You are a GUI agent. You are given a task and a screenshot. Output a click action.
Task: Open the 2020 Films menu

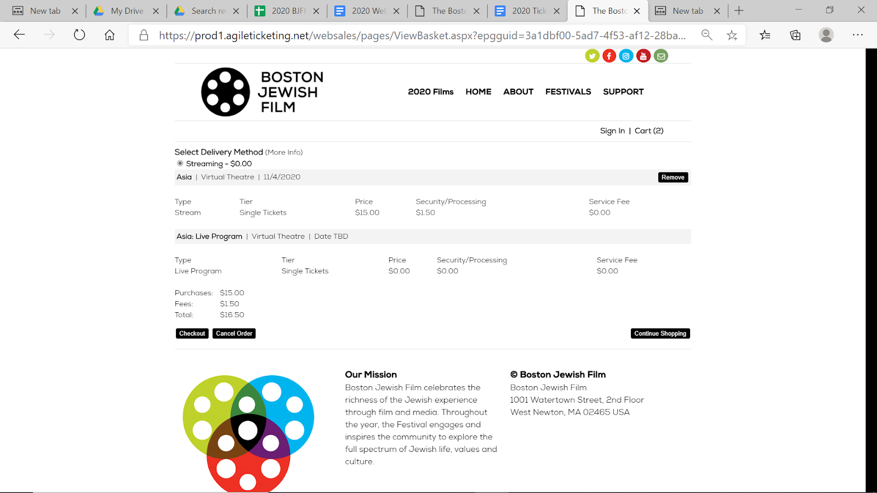(x=431, y=91)
